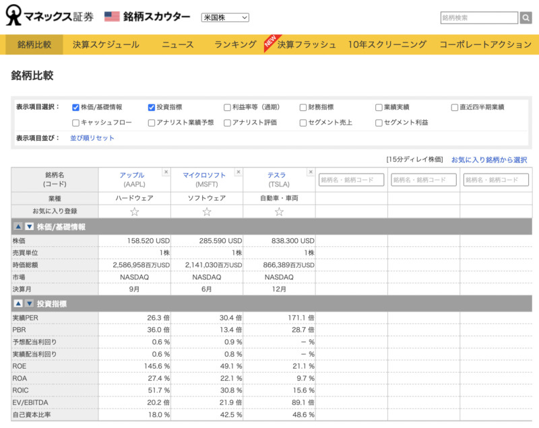Check the 財務指標 checkbox
The height and width of the screenshot is (428, 539).
pyautogui.click(x=303, y=108)
